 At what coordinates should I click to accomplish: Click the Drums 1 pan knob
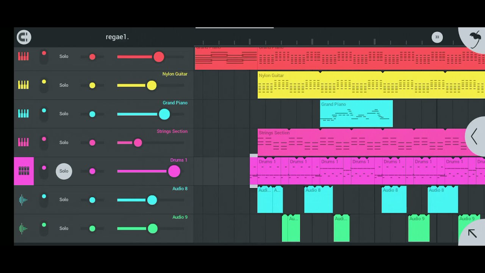coord(92,171)
